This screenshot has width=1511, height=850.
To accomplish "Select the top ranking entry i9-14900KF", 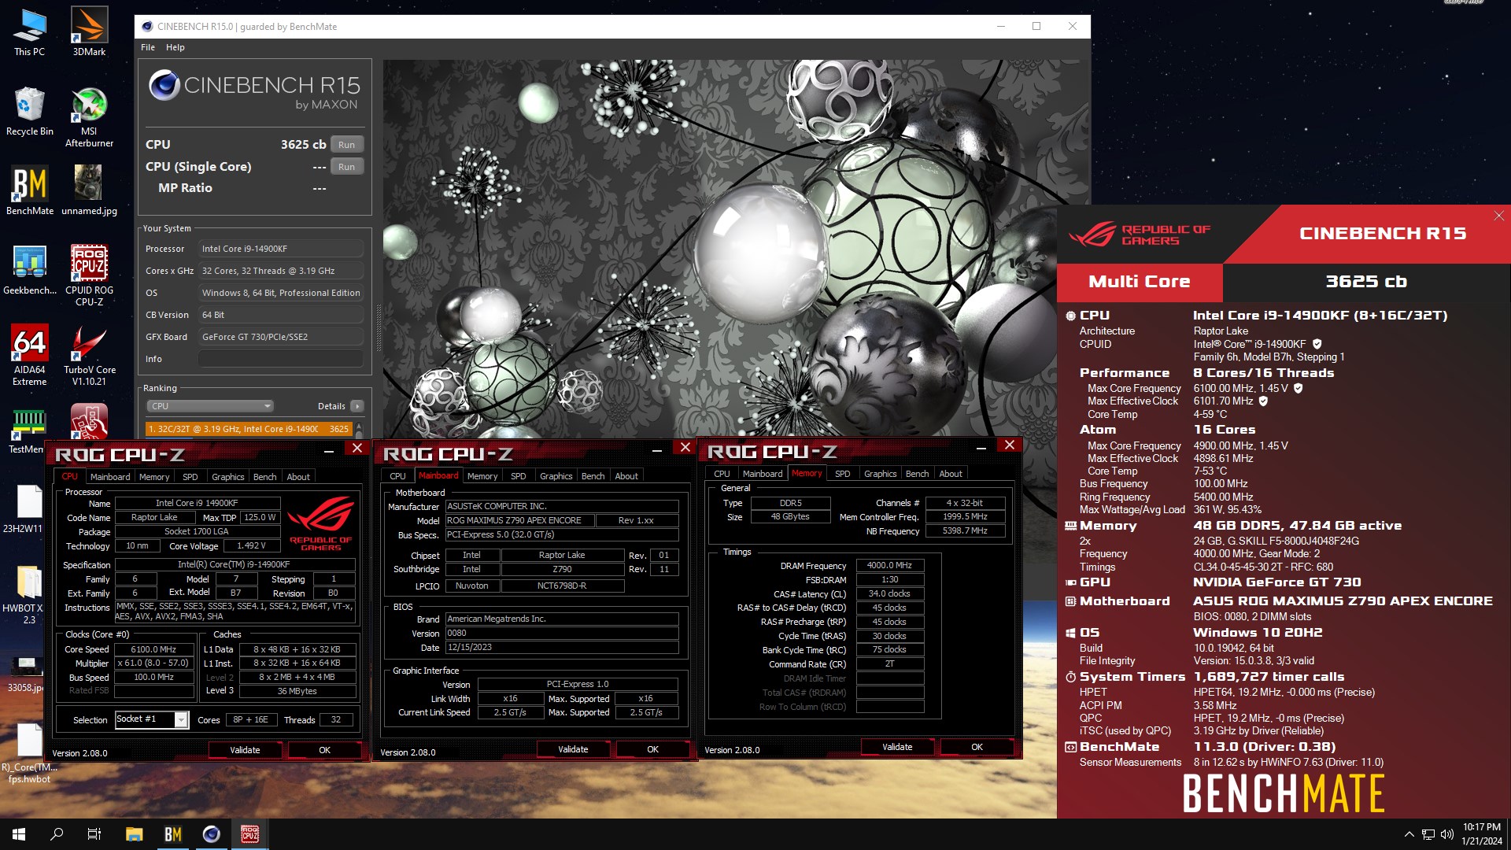I will (x=249, y=429).
